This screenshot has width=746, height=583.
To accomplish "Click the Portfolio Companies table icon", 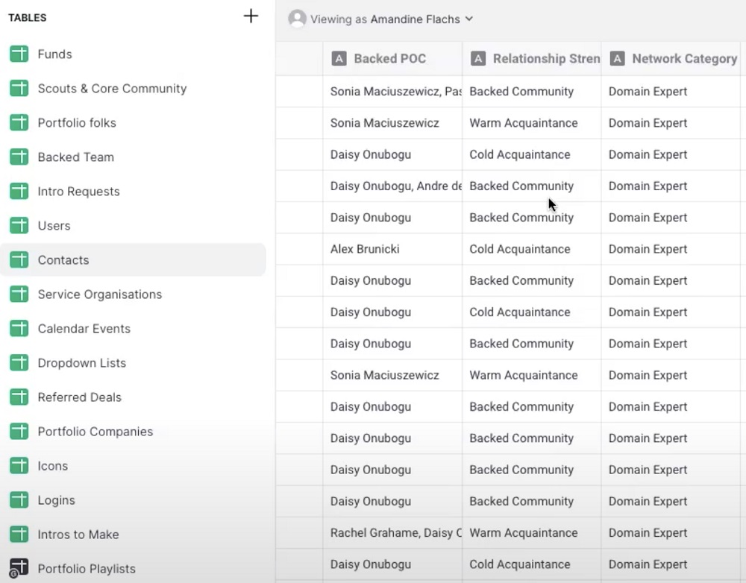I will [x=19, y=431].
